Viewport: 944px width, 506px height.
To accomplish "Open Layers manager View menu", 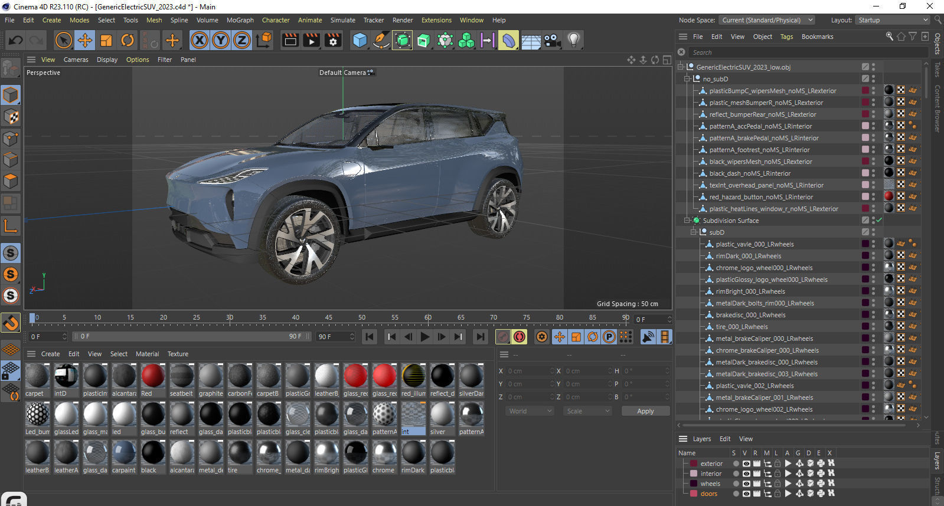I will click(746, 439).
